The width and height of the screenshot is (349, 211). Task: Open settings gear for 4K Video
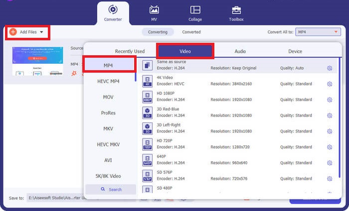[x=330, y=84]
